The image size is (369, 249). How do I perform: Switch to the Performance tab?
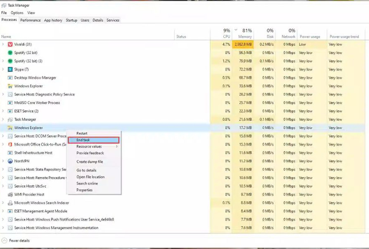click(30, 20)
